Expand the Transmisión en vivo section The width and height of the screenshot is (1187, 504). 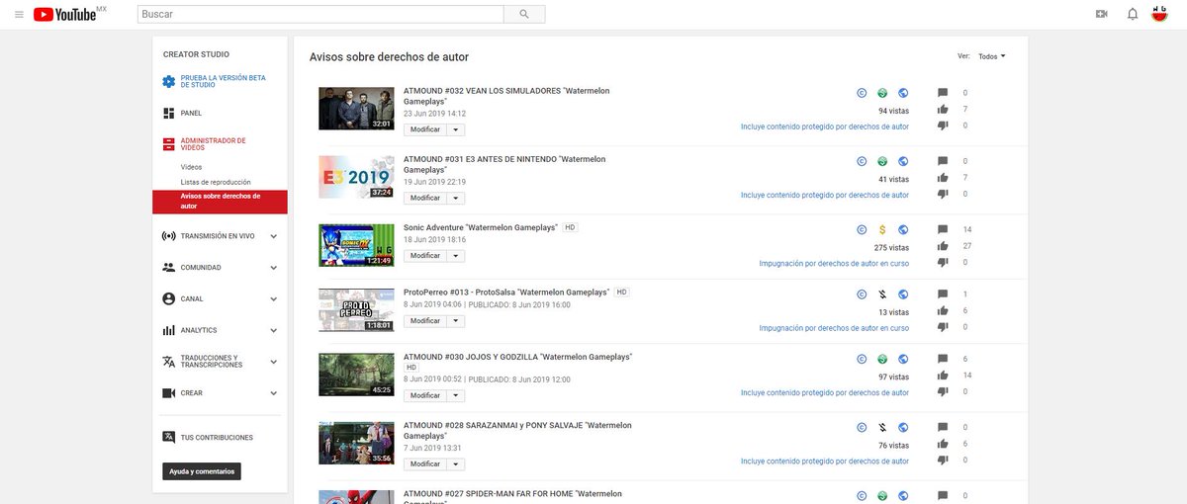(273, 236)
